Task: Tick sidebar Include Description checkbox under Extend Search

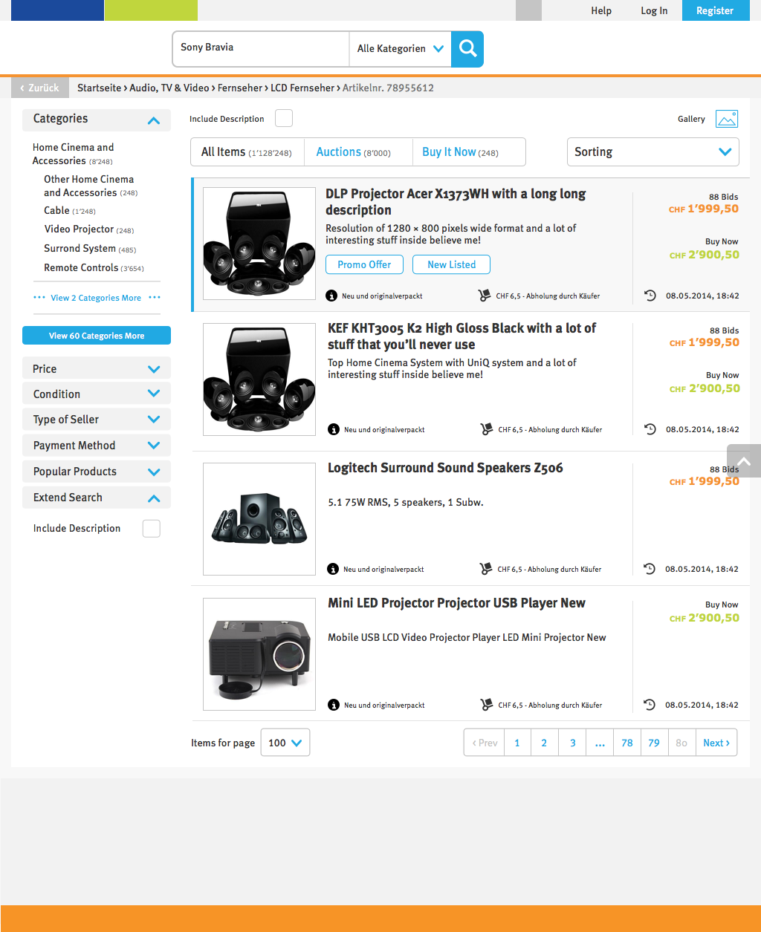Action: [x=152, y=529]
